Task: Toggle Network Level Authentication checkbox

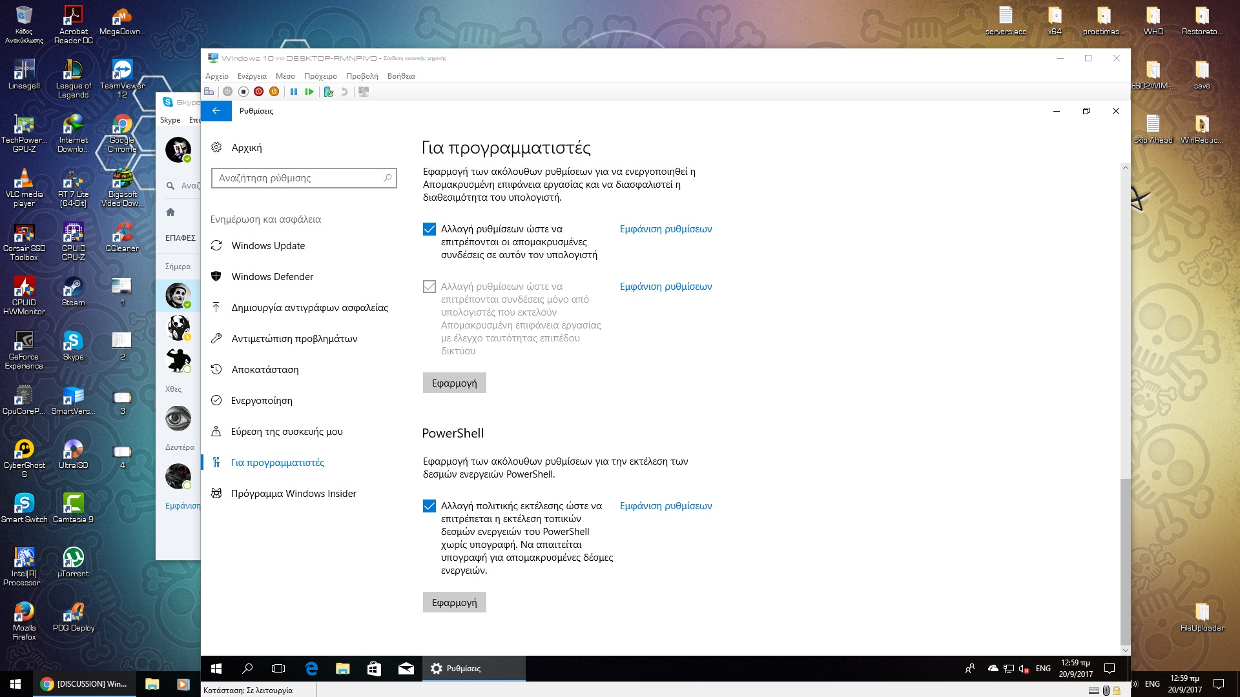Action: tap(429, 287)
